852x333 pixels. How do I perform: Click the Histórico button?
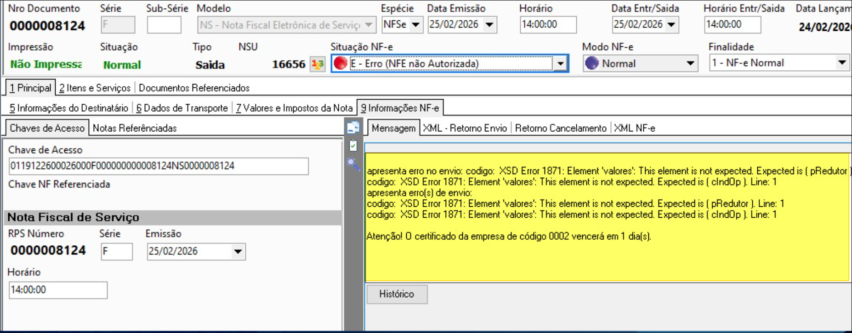[397, 294]
